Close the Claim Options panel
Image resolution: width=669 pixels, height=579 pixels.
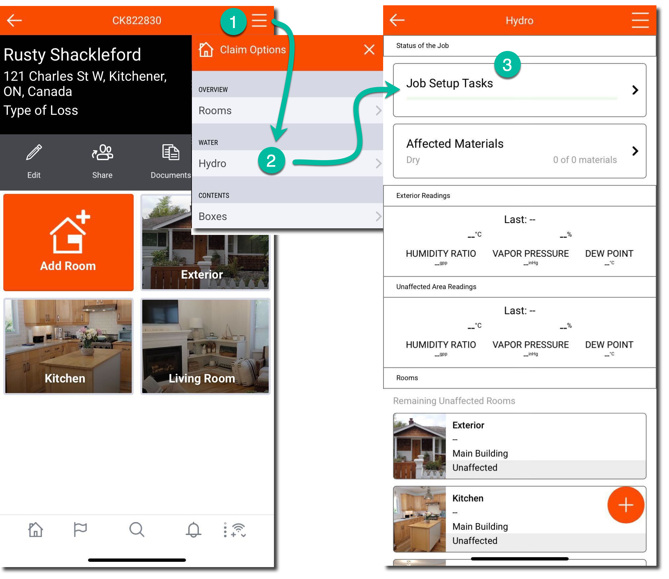coord(369,50)
